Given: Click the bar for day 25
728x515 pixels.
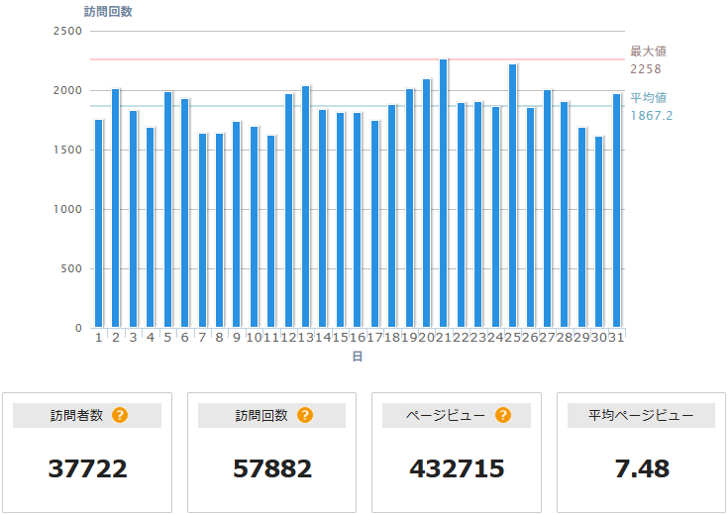Looking at the screenshot, I should 512,196.
